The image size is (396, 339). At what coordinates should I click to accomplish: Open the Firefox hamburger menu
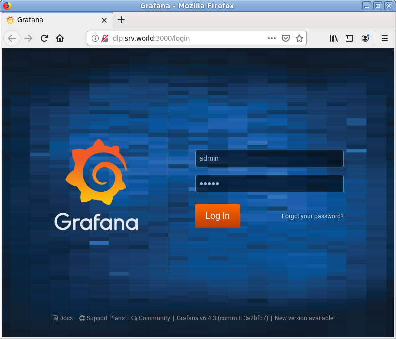[385, 38]
